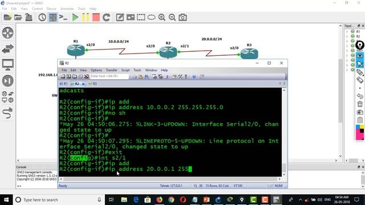Browse switches in the device sidebar
365x205 pixels.
[7, 49]
